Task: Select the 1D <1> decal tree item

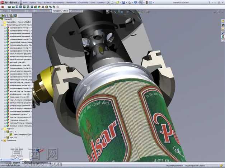Action: (13, 131)
